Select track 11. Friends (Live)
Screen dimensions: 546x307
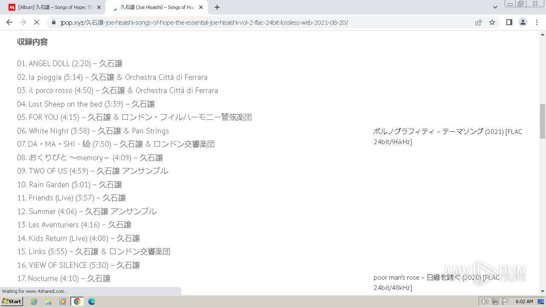point(72,198)
